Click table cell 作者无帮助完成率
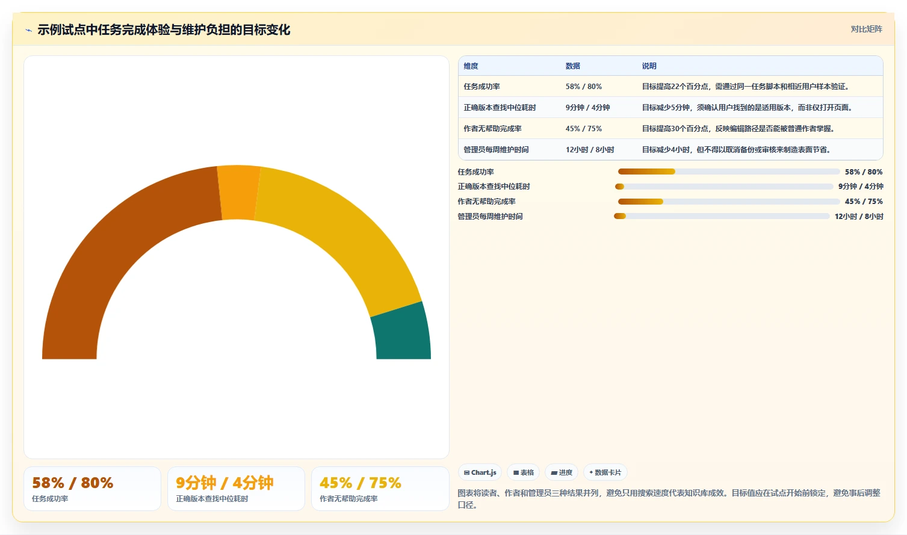The width and height of the screenshot is (907, 535). tap(492, 129)
